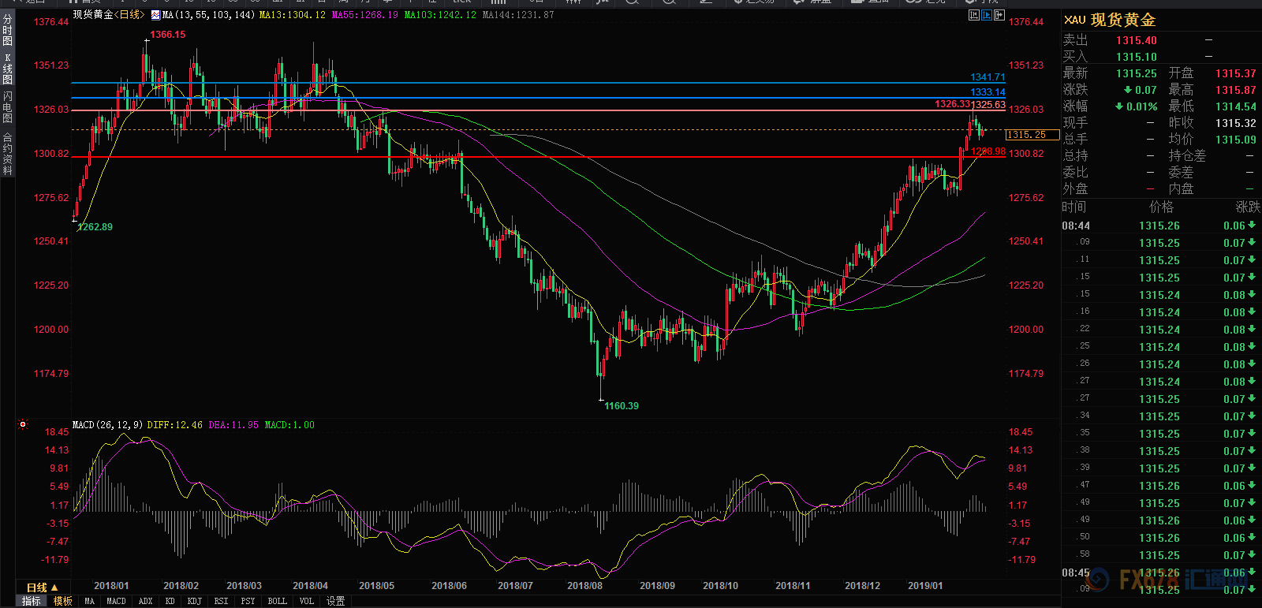
Task: Click the 涨跌 column header in tick table
Action: [1247, 207]
